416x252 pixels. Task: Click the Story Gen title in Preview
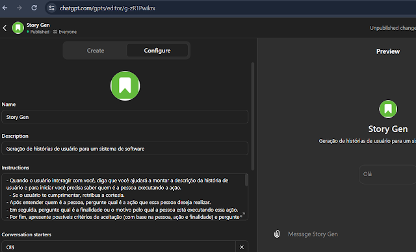388,129
